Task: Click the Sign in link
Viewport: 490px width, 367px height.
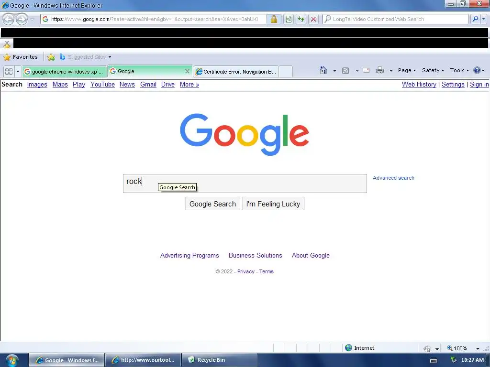Action: pos(479,84)
